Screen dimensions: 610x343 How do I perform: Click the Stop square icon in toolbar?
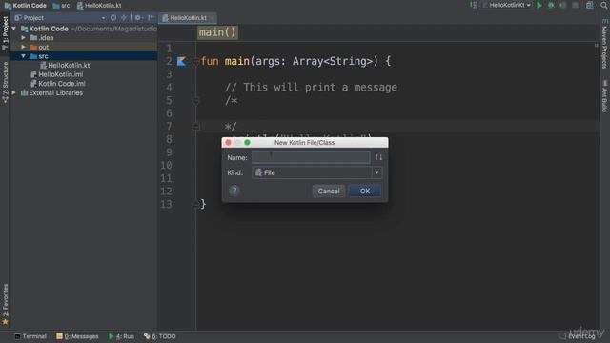tap(575, 6)
